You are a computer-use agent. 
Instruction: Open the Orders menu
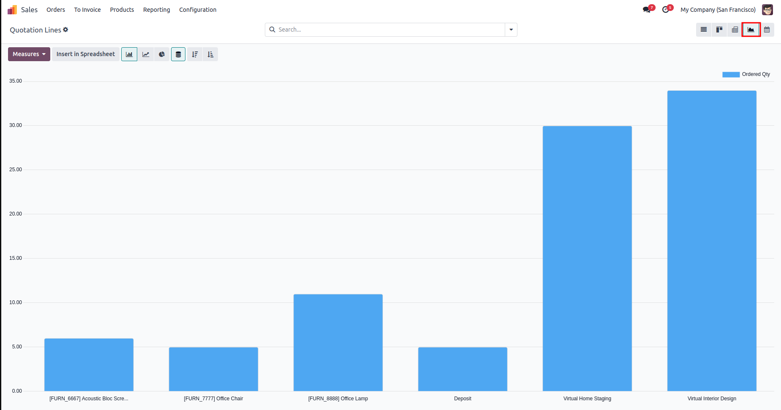[x=56, y=10]
